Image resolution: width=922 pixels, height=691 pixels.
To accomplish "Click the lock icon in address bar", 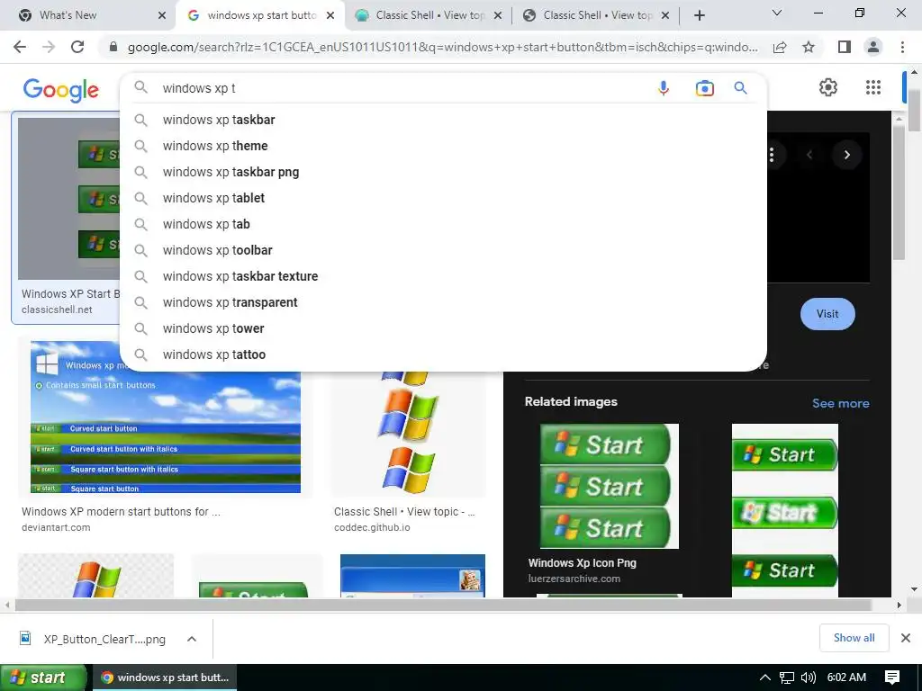I will [x=113, y=47].
